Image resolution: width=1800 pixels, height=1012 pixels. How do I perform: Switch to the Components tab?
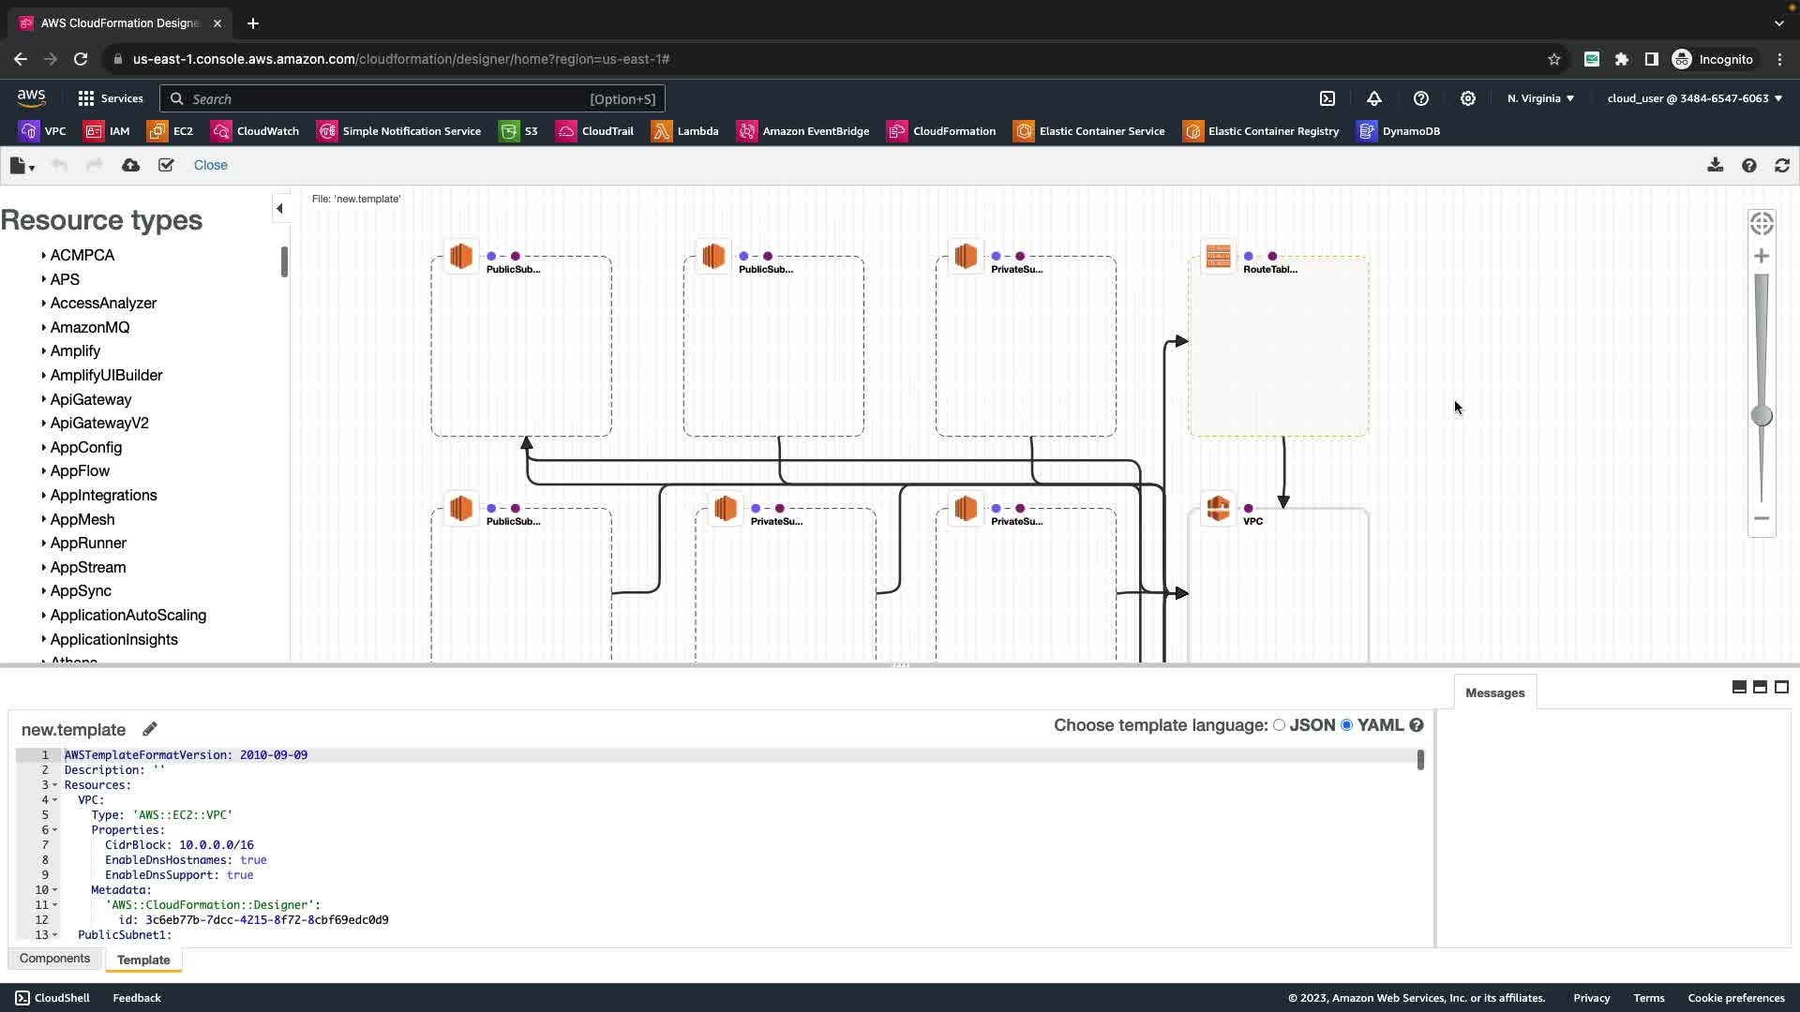(54, 959)
